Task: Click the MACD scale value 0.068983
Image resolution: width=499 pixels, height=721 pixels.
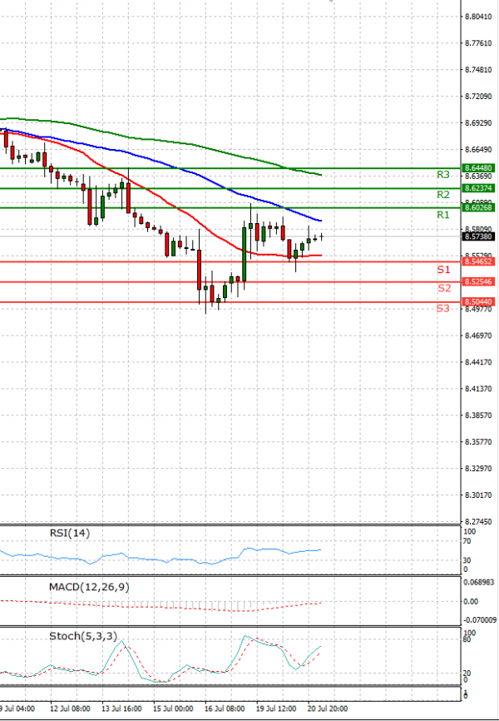Action: 480,582
